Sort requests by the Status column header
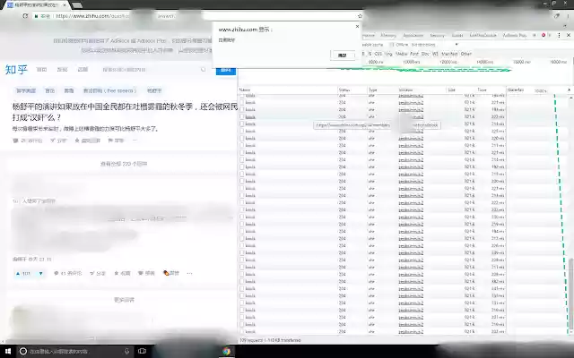The image size is (574, 358). coord(352,89)
